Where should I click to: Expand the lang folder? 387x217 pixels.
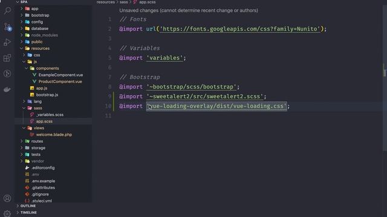pos(37,102)
